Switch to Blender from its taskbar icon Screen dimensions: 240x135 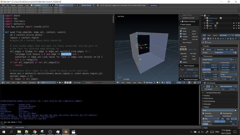[66, 132]
